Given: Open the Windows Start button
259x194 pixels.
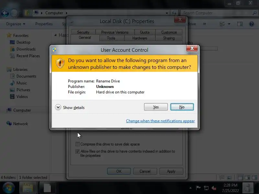Looking at the screenshot, I should click(x=8, y=188).
